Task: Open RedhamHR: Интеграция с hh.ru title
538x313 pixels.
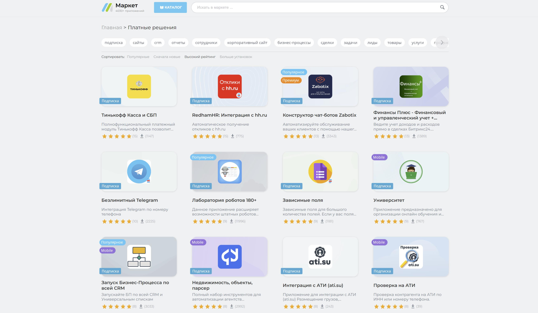Action: point(229,115)
